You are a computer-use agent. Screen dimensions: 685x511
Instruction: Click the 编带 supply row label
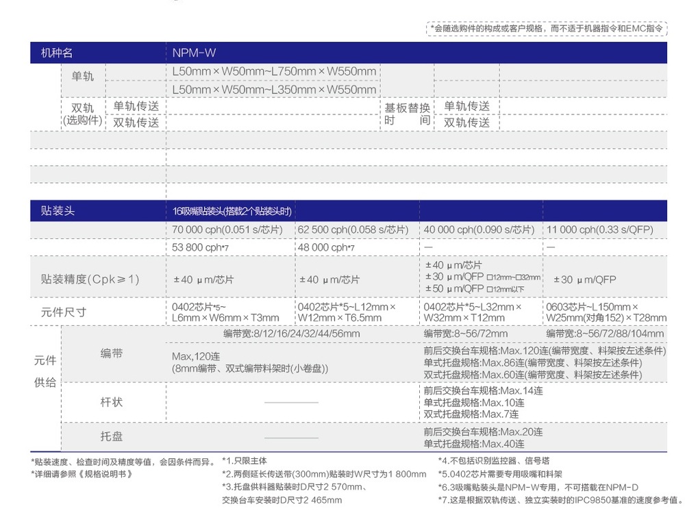pyautogui.click(x=112, y=353)
